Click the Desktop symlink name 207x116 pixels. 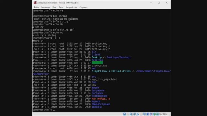point(97,57)
